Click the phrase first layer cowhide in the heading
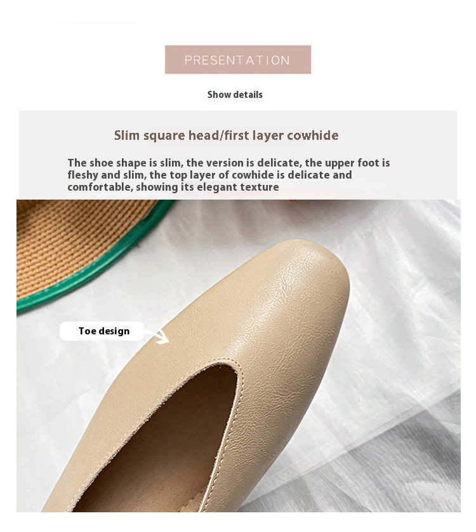Screen dimensions: 476x532 (x=281, y=135)
